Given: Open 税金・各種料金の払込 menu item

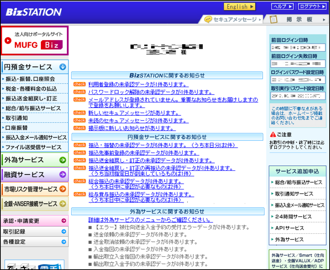Looking at the screenshot, I should pos(31,89).
